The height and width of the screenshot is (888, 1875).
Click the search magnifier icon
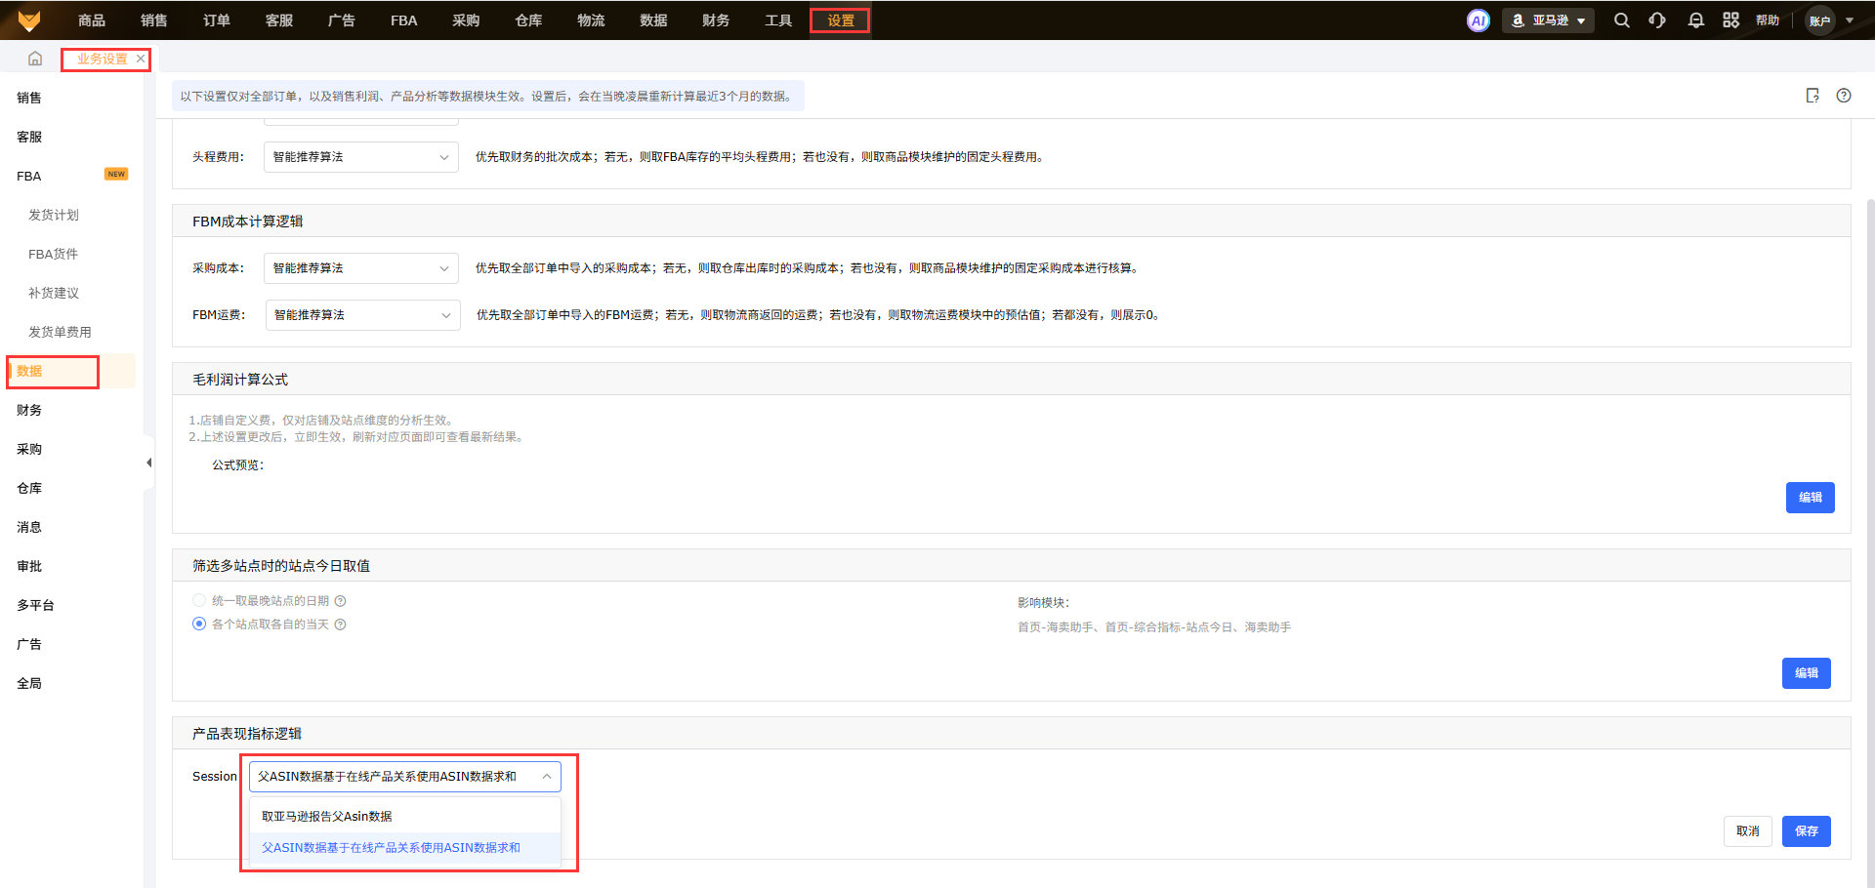pos(1621,20)
